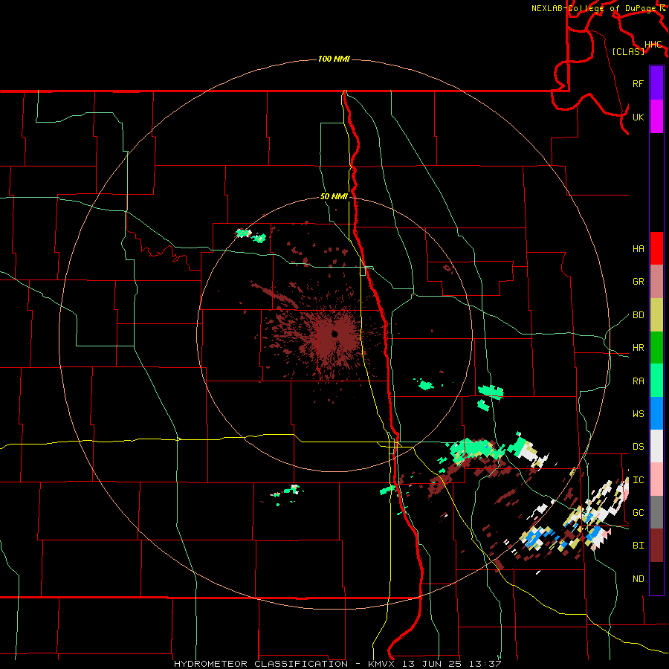This screenshot has height=669, width=669.
Task: Click the light pink IC legend swatch
Action: (656, 479)
